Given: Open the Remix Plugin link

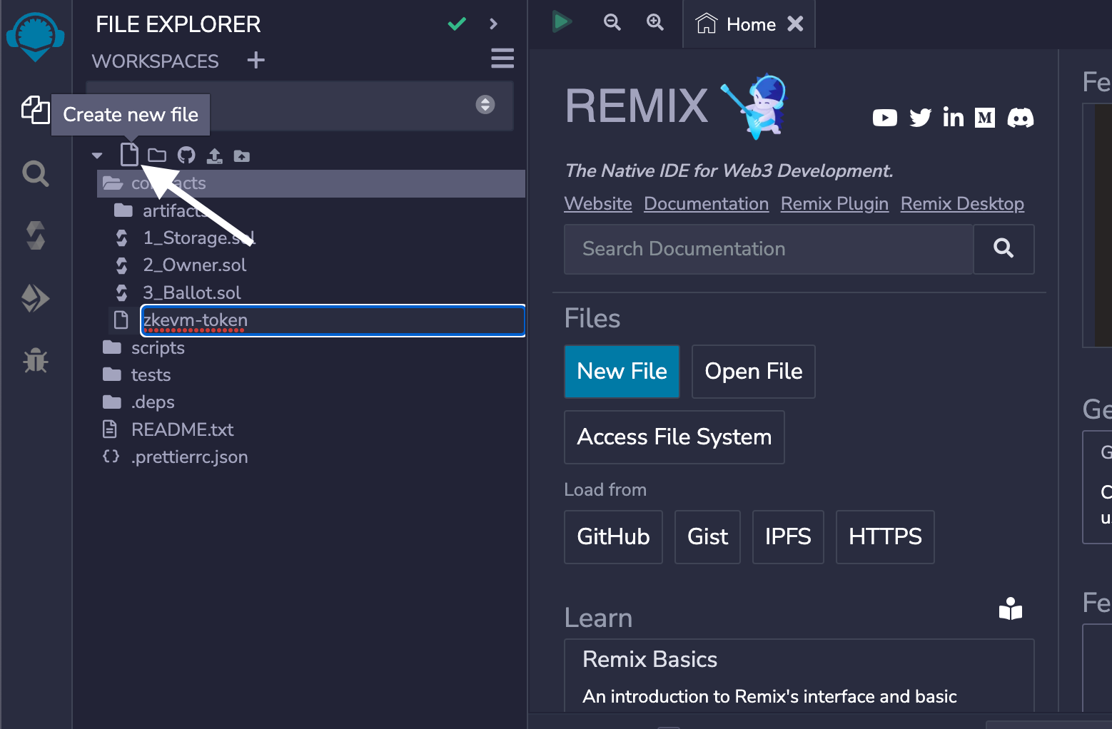Looking at the screenshot, I should pyautogui.click(x=834, y=204).
